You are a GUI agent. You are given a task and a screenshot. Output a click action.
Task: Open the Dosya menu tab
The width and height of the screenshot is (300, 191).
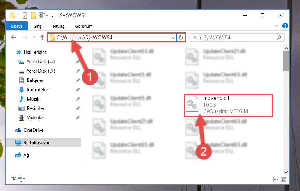point(17,26)
